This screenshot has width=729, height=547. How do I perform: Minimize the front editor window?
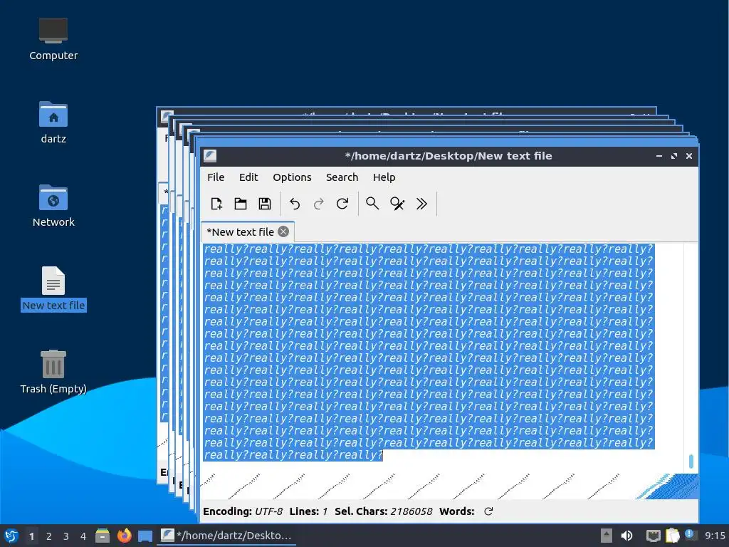point(659,156)
